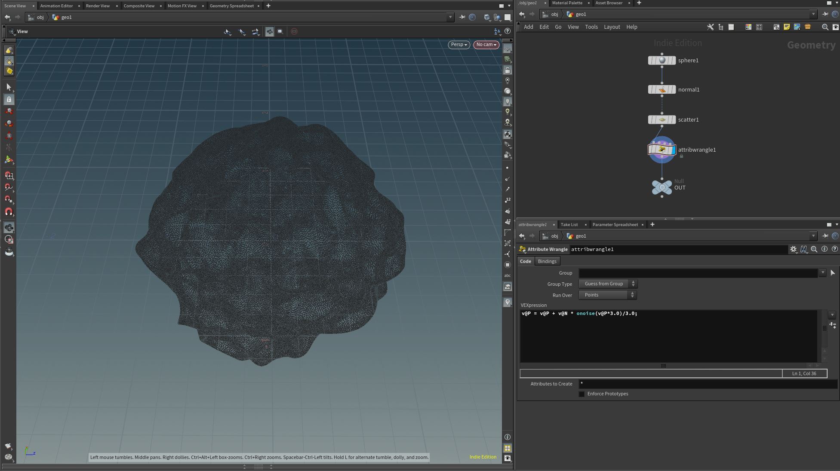Click the No cam camera button

(486, 45)
